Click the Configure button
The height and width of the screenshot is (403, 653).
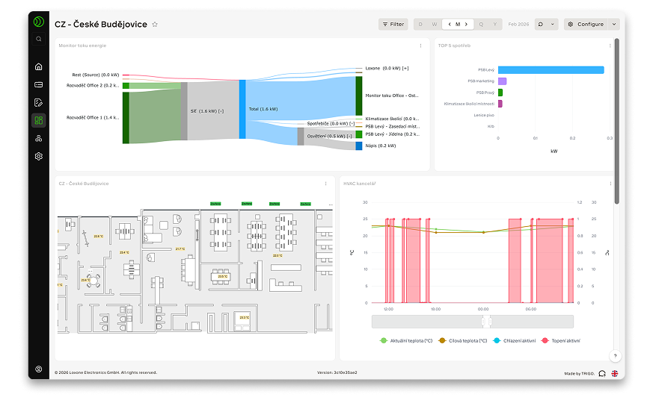586,24
